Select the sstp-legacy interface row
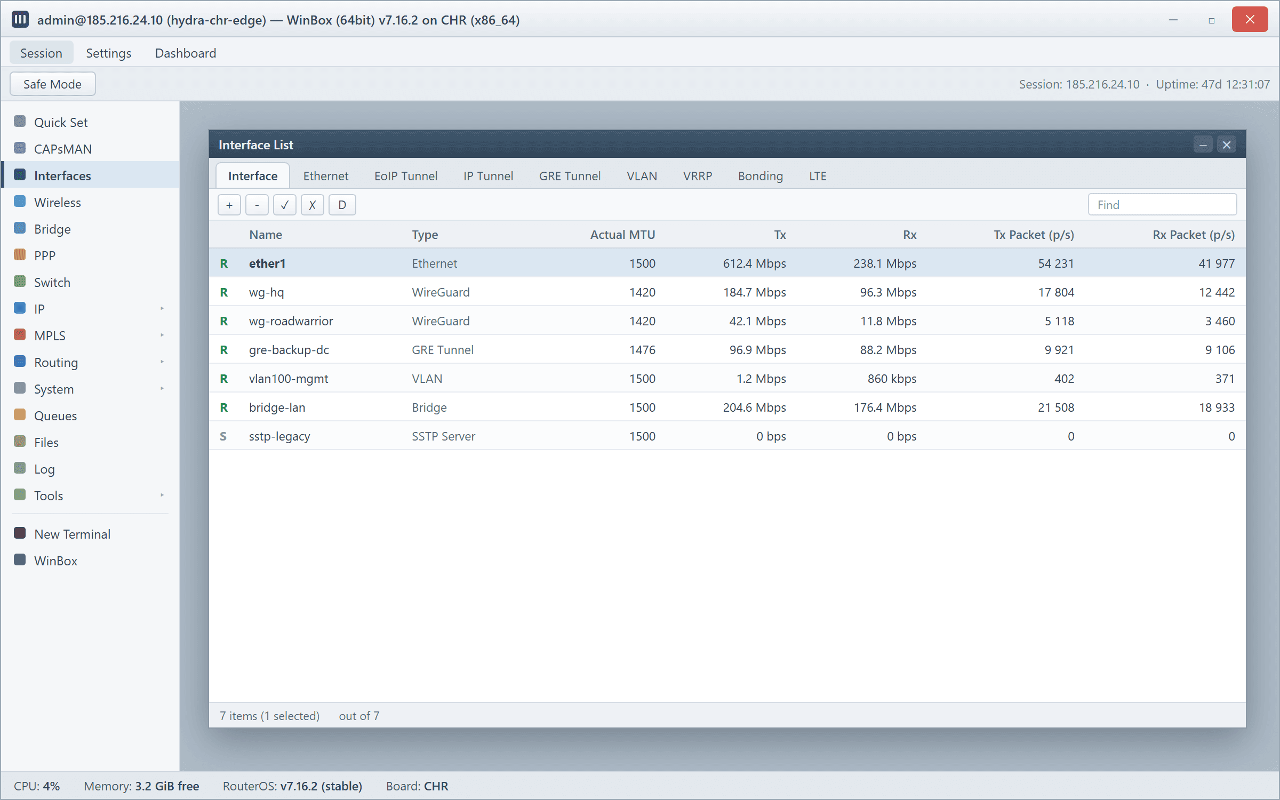Image resolution: width=1280 pixels, height=800 pixels. tap(727, 436)
